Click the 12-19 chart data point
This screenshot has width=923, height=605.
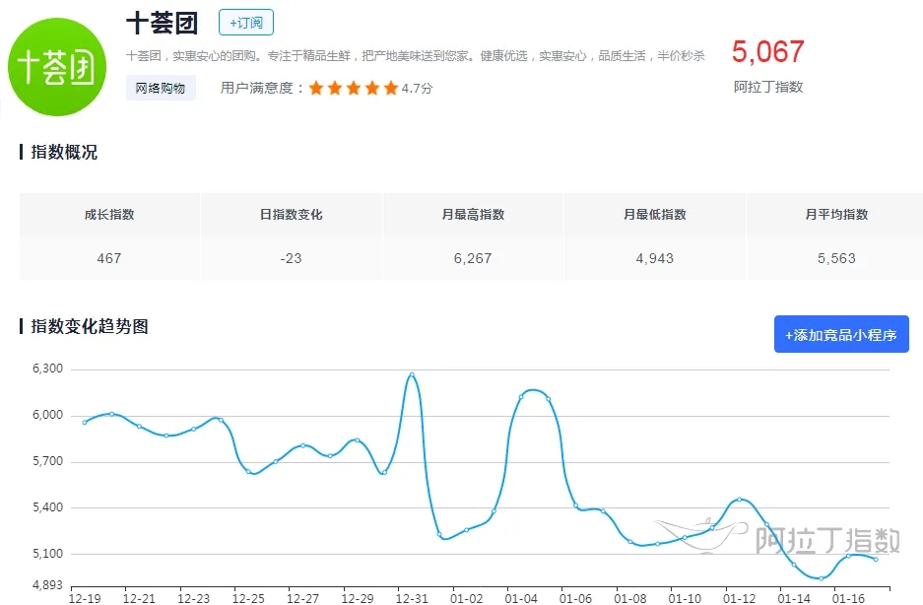pos(85,423)
